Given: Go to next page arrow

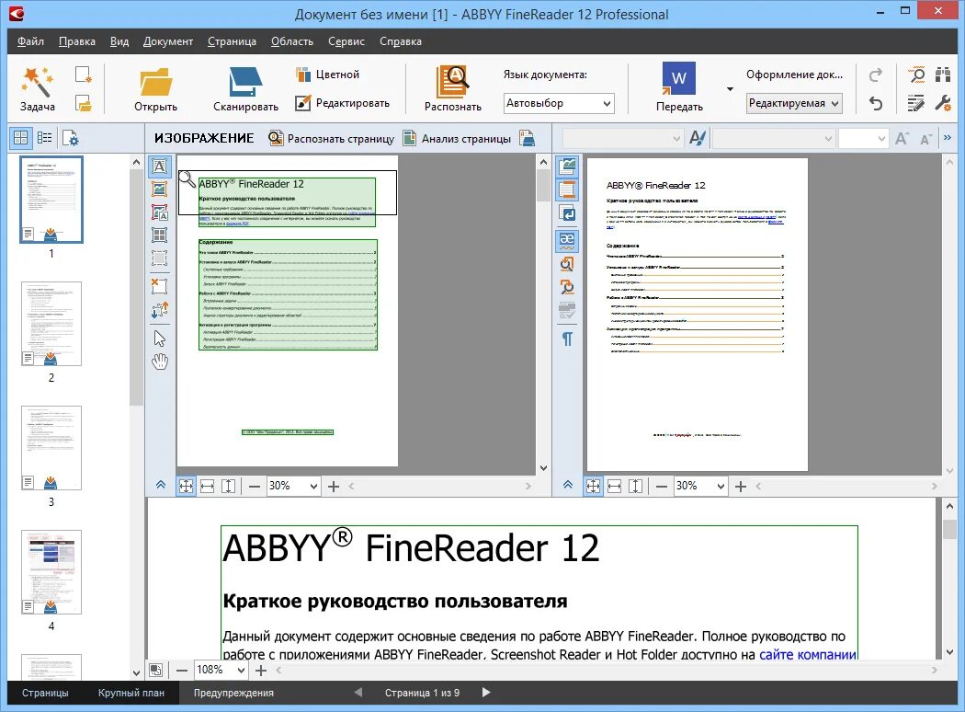Looking at the screenshot, I should [485, 693].
